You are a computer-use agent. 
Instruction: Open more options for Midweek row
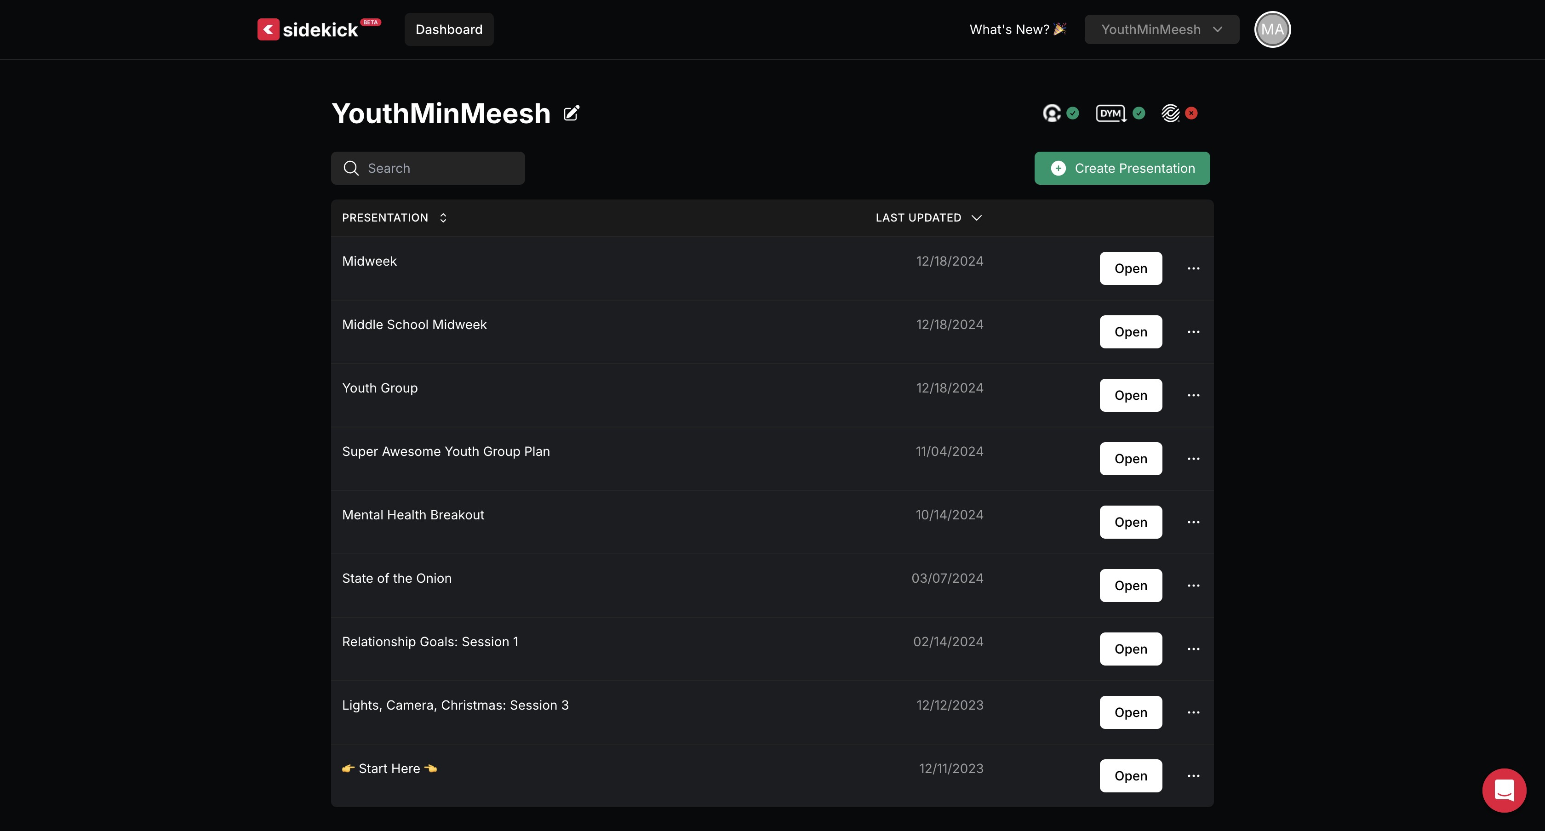click(x=1194, y=268)
